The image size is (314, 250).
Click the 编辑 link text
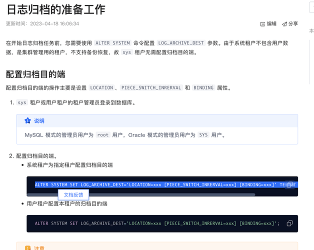click(x=271, y=24)
